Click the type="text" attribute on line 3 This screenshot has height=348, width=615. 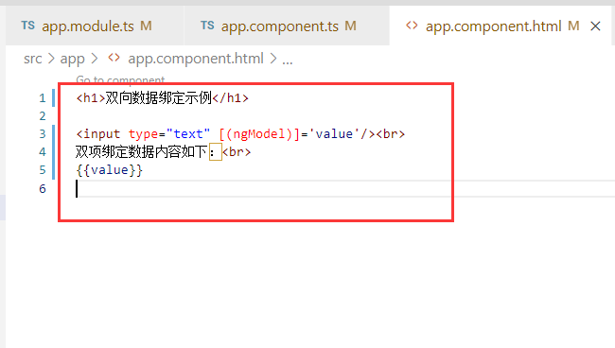click(x=169, y=134)
